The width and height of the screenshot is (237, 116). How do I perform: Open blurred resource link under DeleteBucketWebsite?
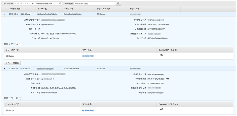[x=88, y=56]
